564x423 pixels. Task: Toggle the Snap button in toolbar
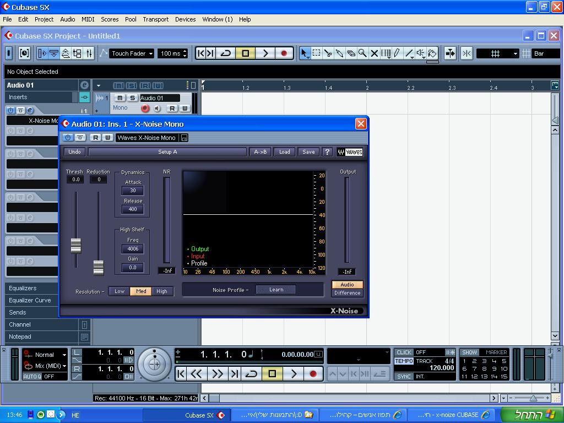coord(467,53)
